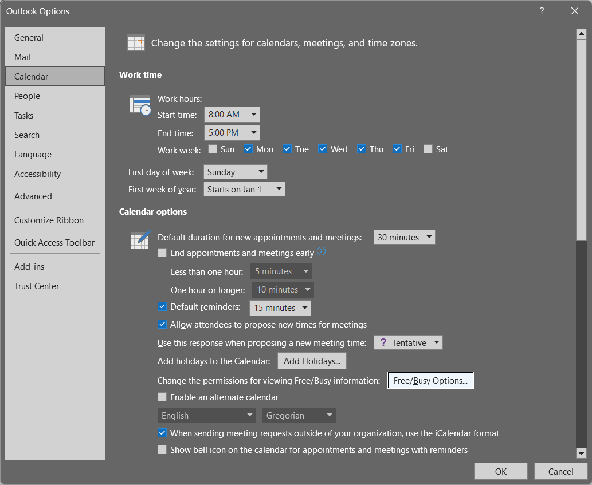
Task: Toggle iCalendar format for outside meeting requests
Action: (x=162, y=432)
